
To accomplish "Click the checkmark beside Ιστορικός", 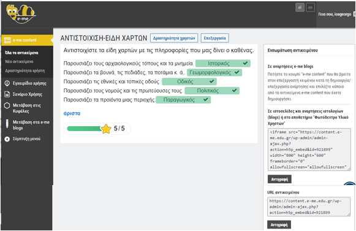I will coord(245,63).
